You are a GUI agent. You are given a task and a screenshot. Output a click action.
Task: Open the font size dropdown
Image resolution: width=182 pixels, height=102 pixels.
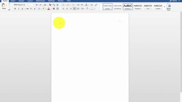coord(34,5)
